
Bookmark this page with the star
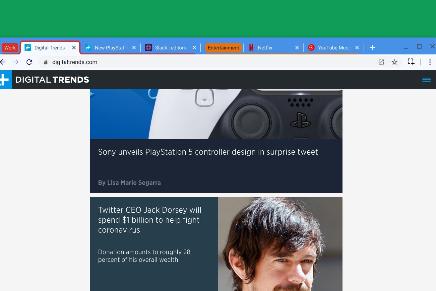coord(395,62)
